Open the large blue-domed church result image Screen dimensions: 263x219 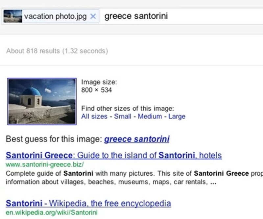coord(42,101)
